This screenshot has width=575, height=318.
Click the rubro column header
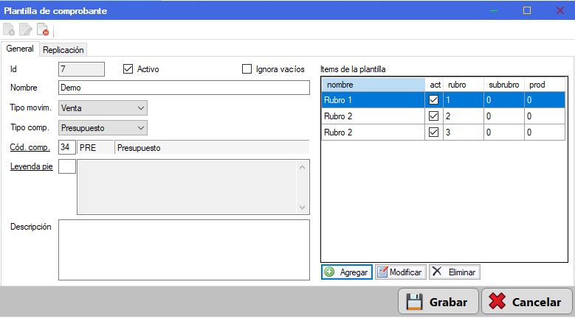coord(464,85)
